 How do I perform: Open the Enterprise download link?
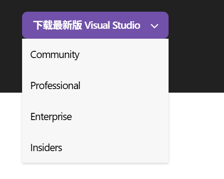pos(95,116)
